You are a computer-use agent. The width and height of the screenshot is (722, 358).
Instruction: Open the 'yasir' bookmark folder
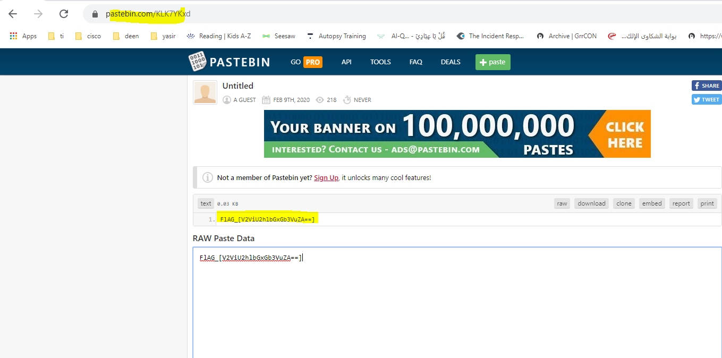pos(163,36)
